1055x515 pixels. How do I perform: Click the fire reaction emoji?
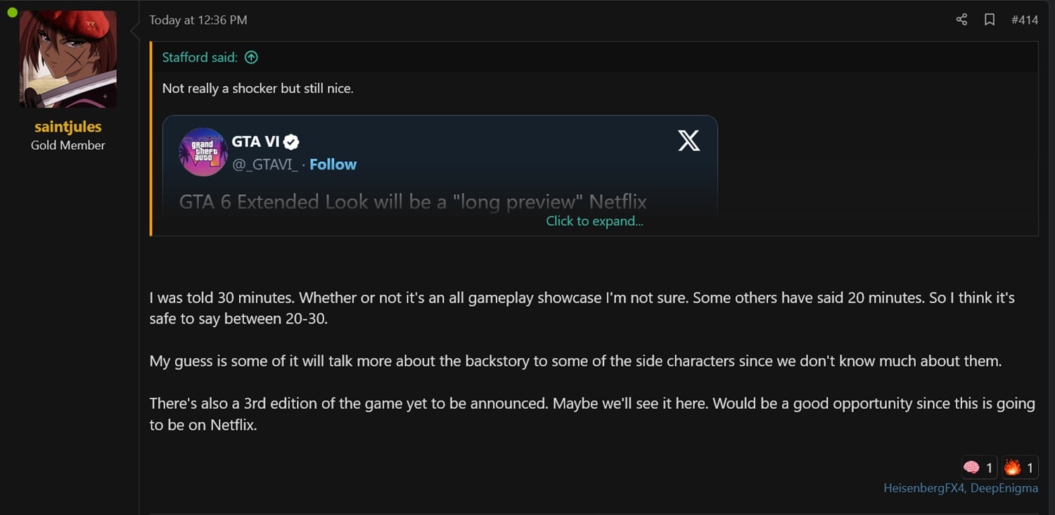tap(1012, 467)
